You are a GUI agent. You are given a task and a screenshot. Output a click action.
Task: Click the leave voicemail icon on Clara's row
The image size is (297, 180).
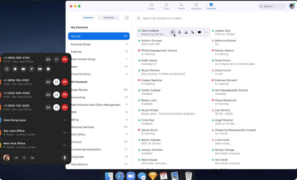coord(186,32)
